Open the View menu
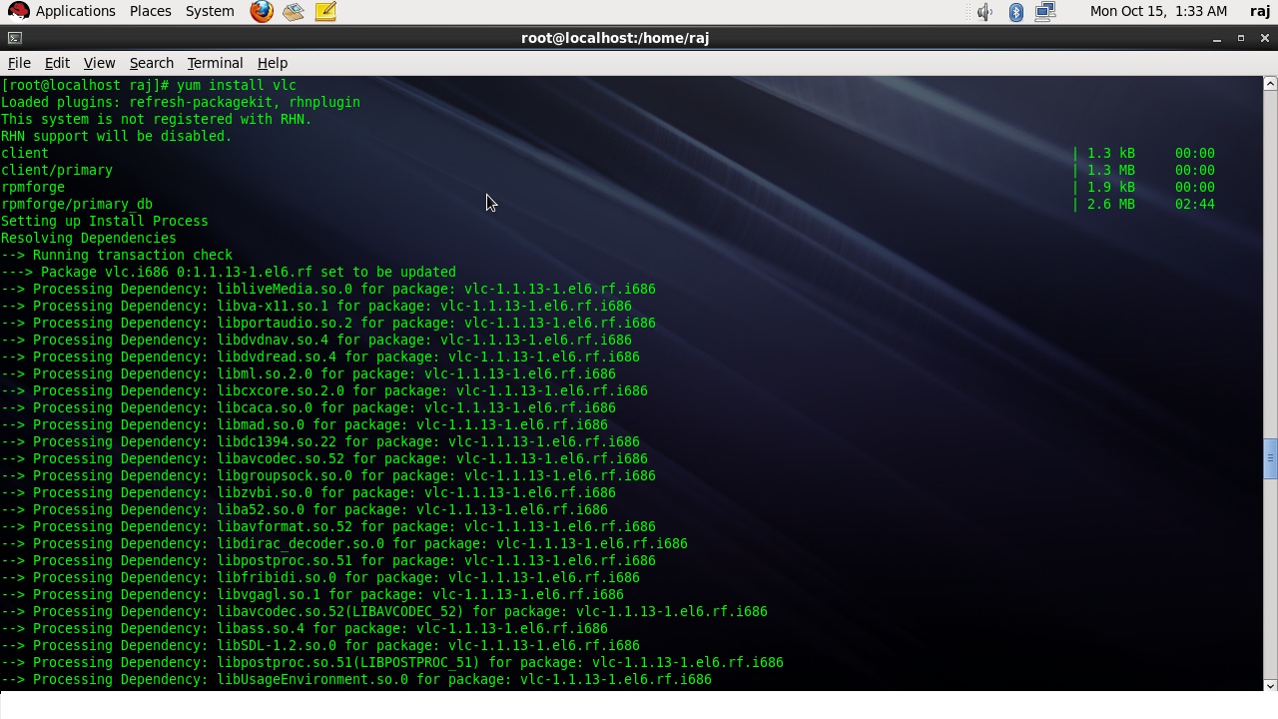The image size is (1278, 719). tap(99, 62)
